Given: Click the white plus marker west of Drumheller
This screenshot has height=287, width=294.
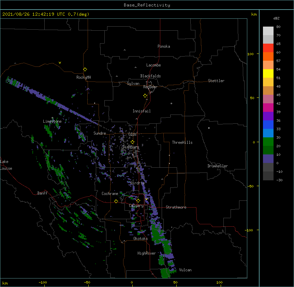Looking at the screenshot, I should click(x=209, y=128).
